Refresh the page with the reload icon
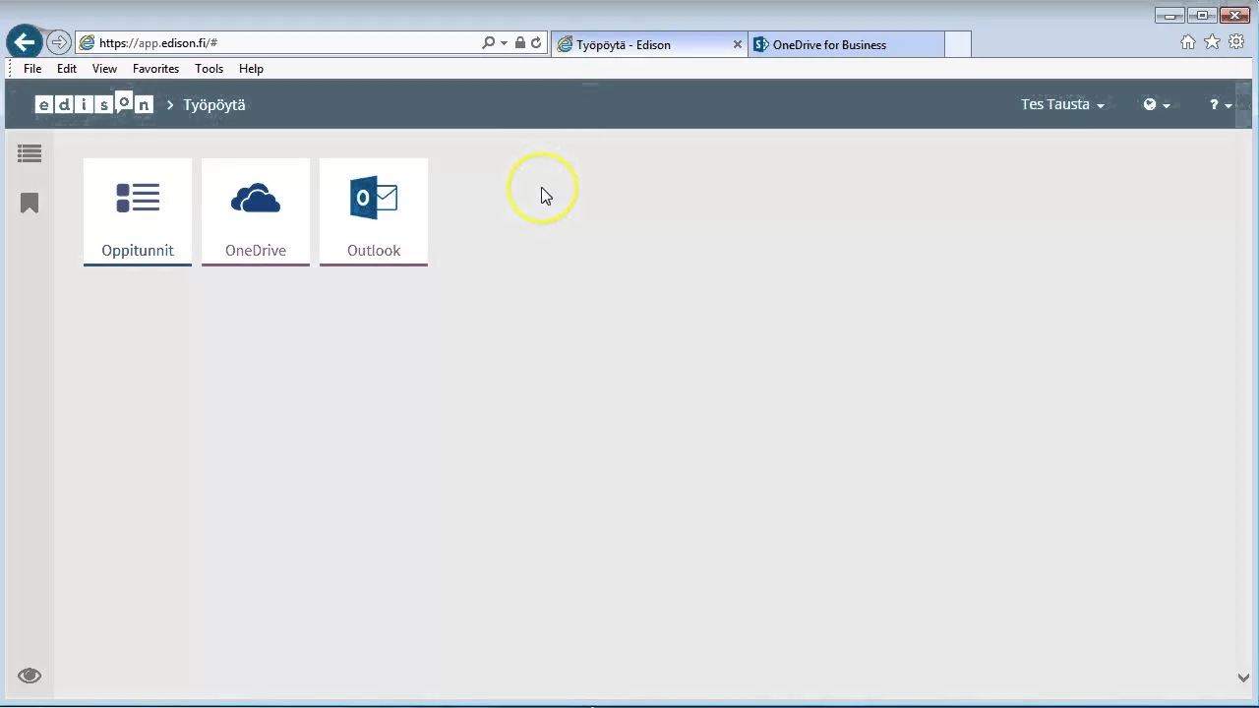The width and height of the screenshot is (1259, 708). (x=536, y=43)
